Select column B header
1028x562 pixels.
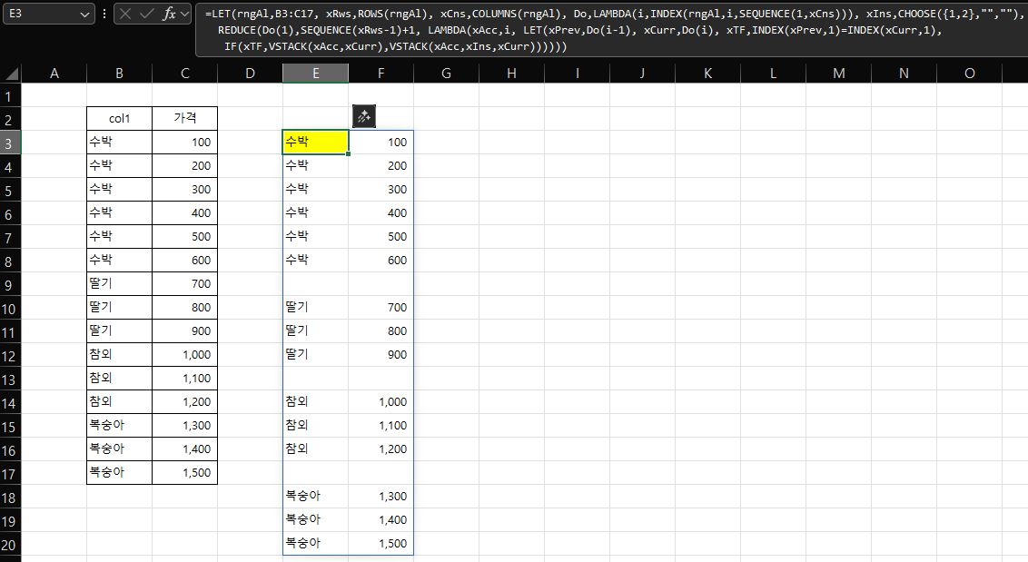(119, 74)
